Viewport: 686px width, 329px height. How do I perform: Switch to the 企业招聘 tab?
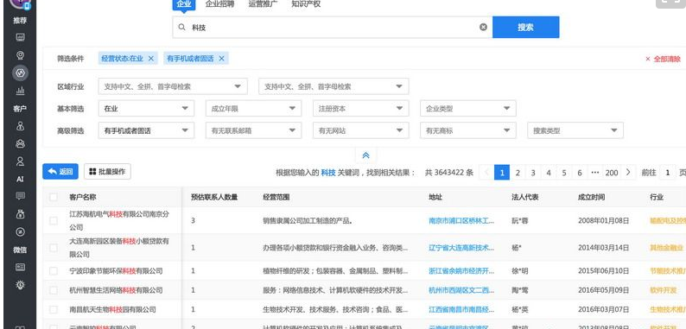click(x=219, y=4)
